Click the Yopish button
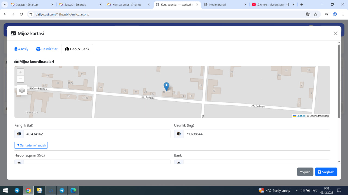This screenshot has width=348, height=195. point(305,172)
